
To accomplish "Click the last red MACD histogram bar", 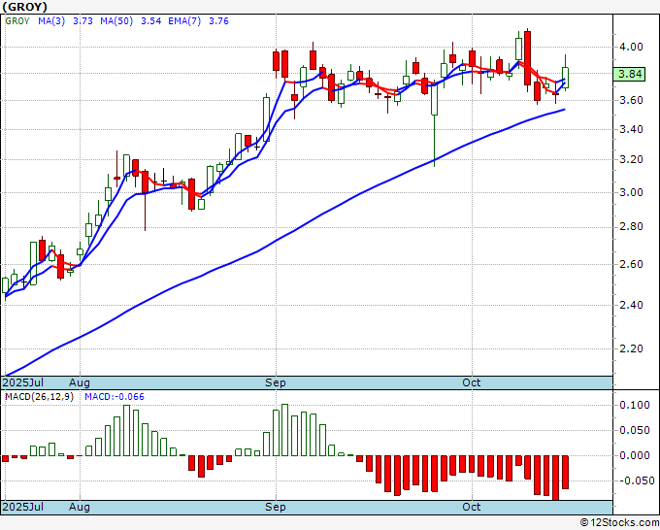I will pyautogui.click(x=565, y=473).
